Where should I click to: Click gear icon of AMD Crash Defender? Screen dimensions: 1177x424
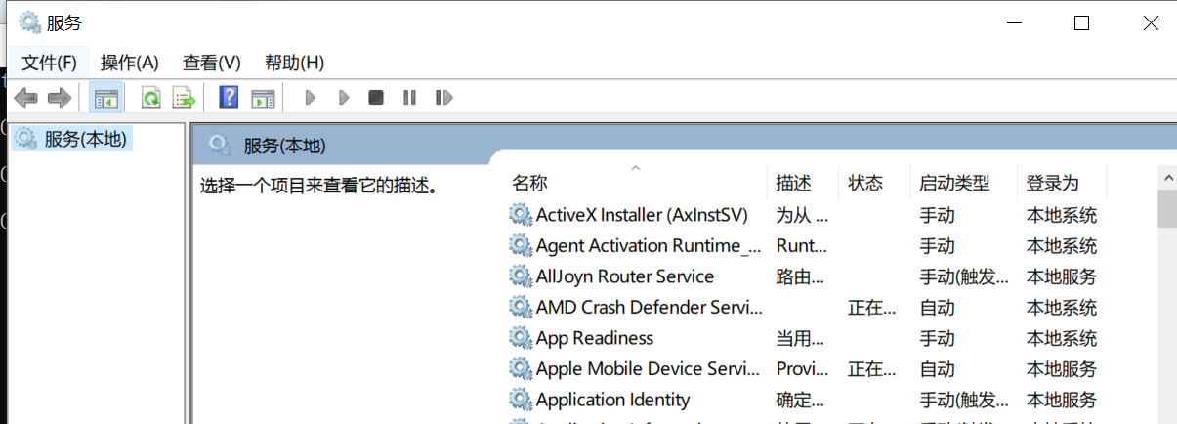click(521, 307)
